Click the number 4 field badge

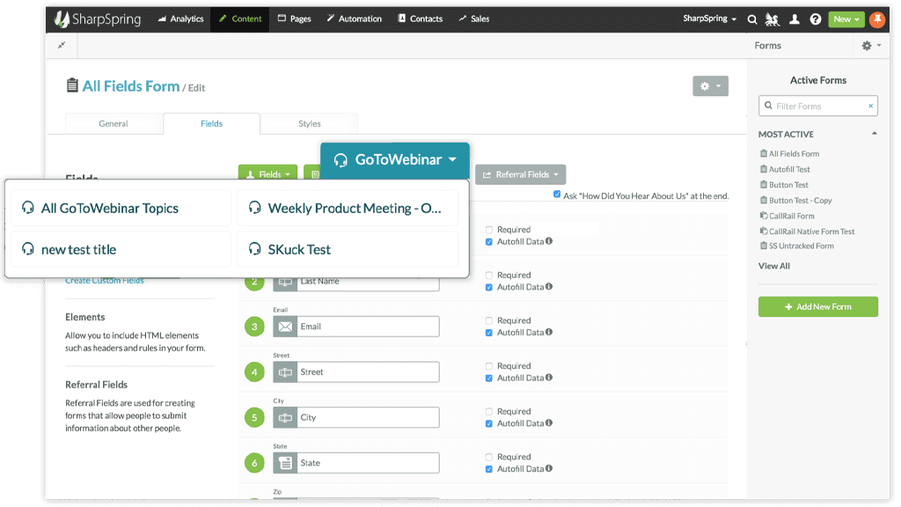tap(254, 372)
